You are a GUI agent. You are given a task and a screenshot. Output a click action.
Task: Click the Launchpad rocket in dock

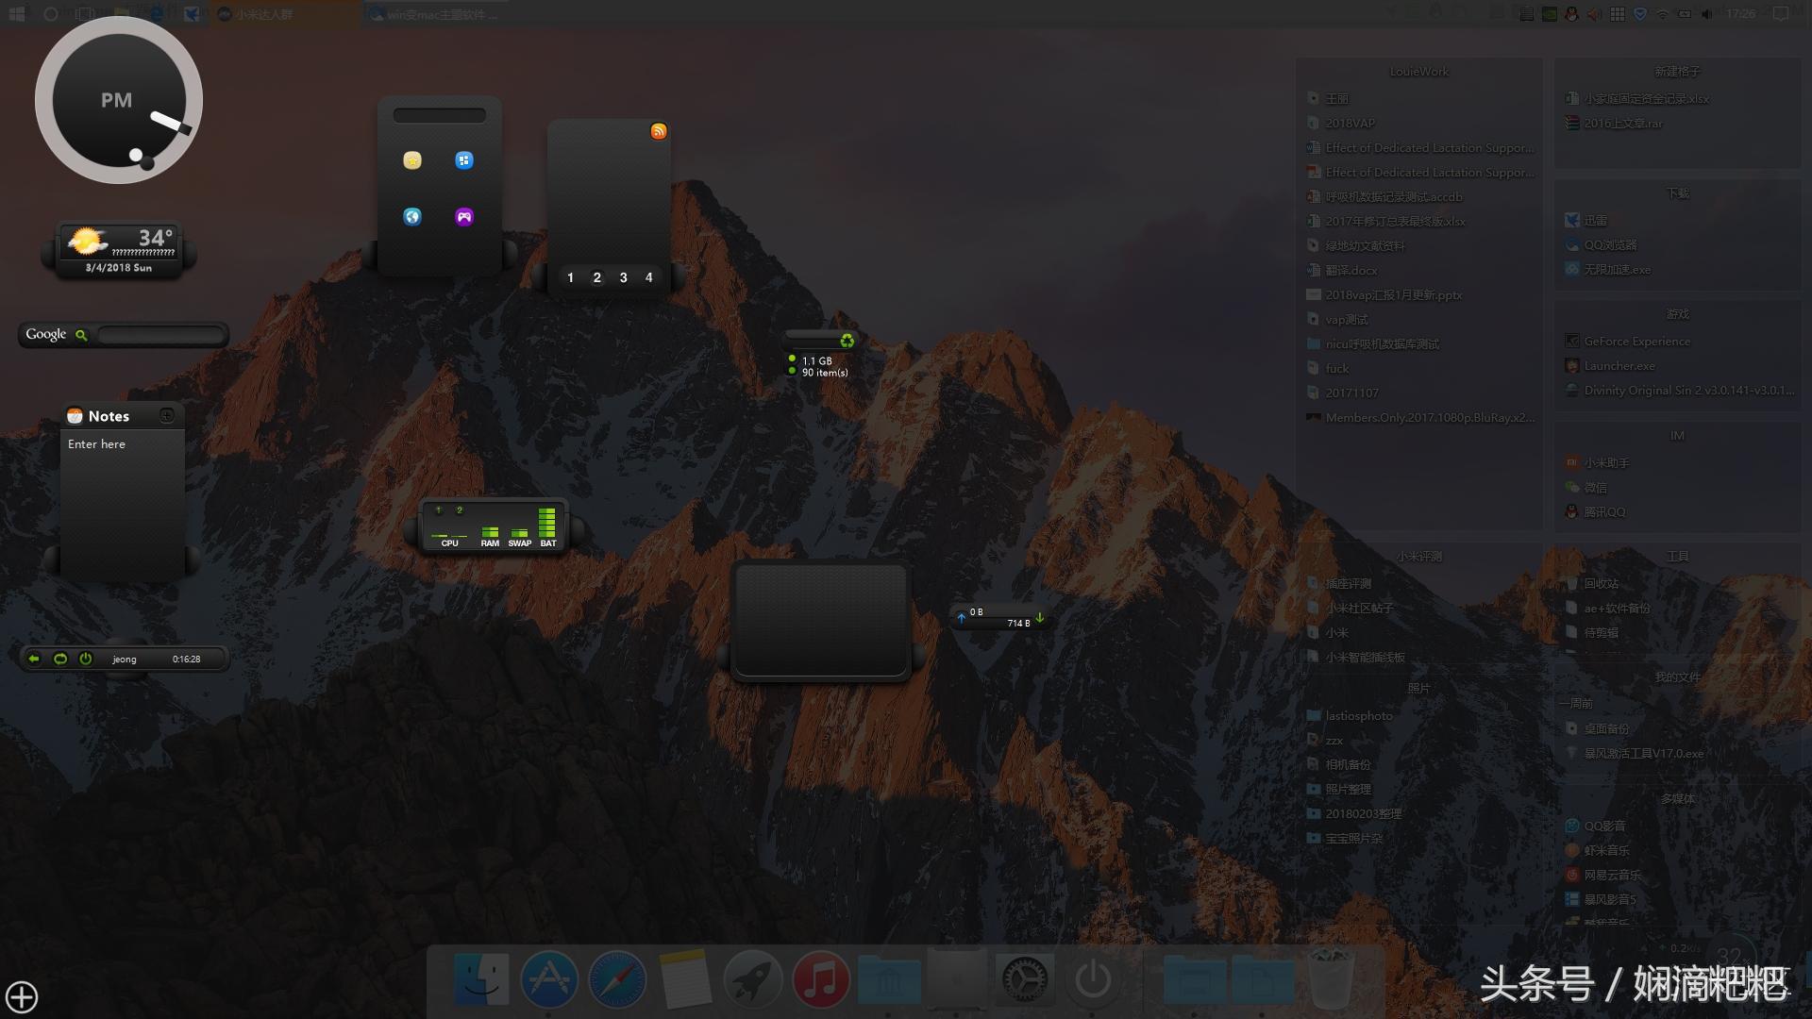[x=752, y=980]
